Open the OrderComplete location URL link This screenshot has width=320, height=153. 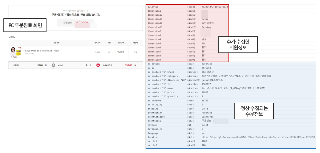[x=258, y=137]
